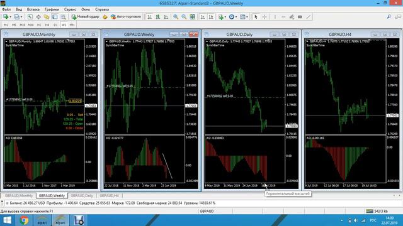Click the triangle beside GBPAUD,Monthly chart header
This screenshot has height=226, width=403.
[6, 41]
